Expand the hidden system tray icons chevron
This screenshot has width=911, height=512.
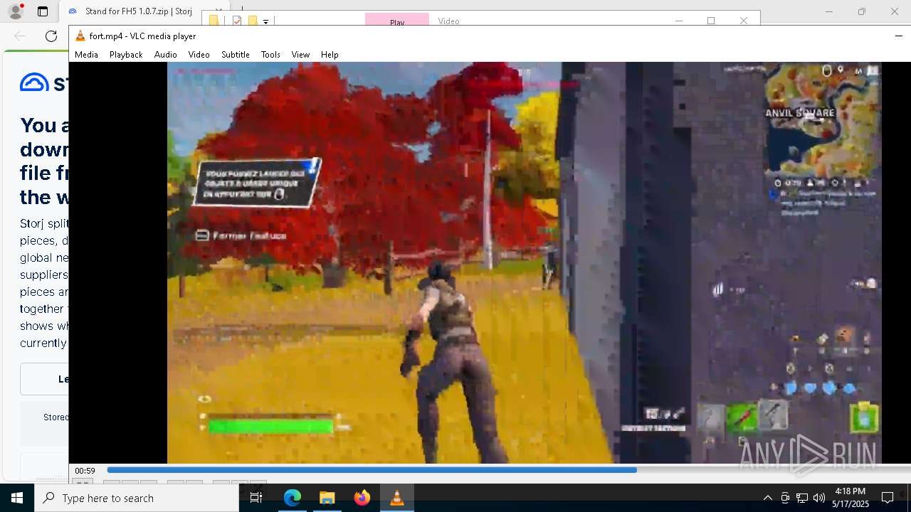click(x=767, y=498)
